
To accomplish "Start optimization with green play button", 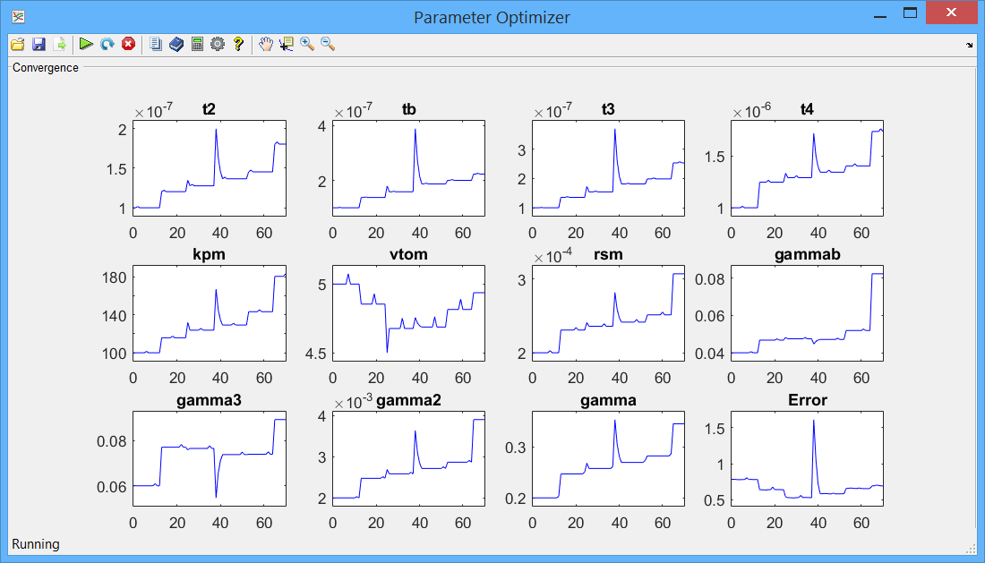I will point(86,44).
